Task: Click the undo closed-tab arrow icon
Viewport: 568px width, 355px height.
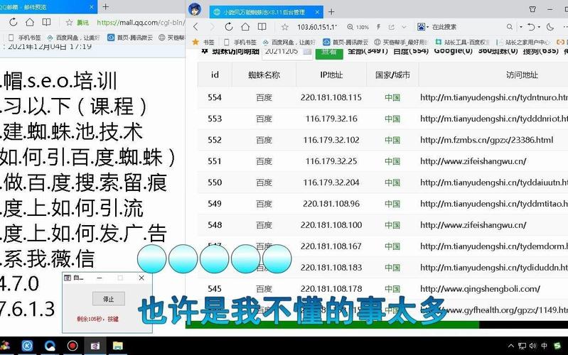Action: tap(531, 27)
